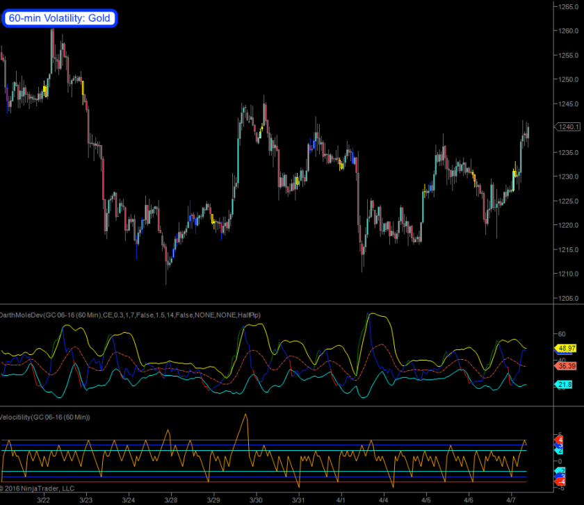Viewport: 584px width, 505px height.
Task: Select the cyan -2 level marker
Action: pos(559,472)
